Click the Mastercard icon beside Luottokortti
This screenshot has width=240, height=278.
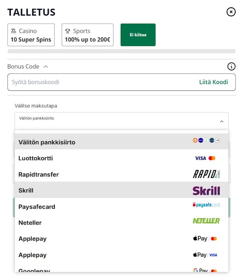213,158
